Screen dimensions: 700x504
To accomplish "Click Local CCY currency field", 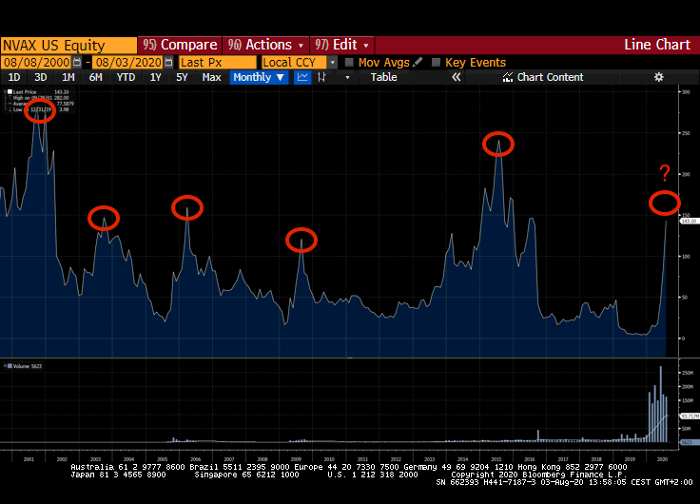I will 295,62.
